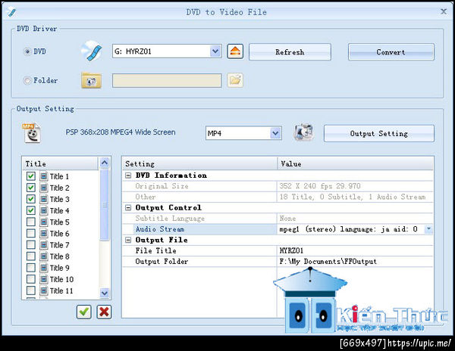The width and height of the screenshot is (455, 351).
Task: Close the DVD to Video File window
Action: click(x=444, y=11)
